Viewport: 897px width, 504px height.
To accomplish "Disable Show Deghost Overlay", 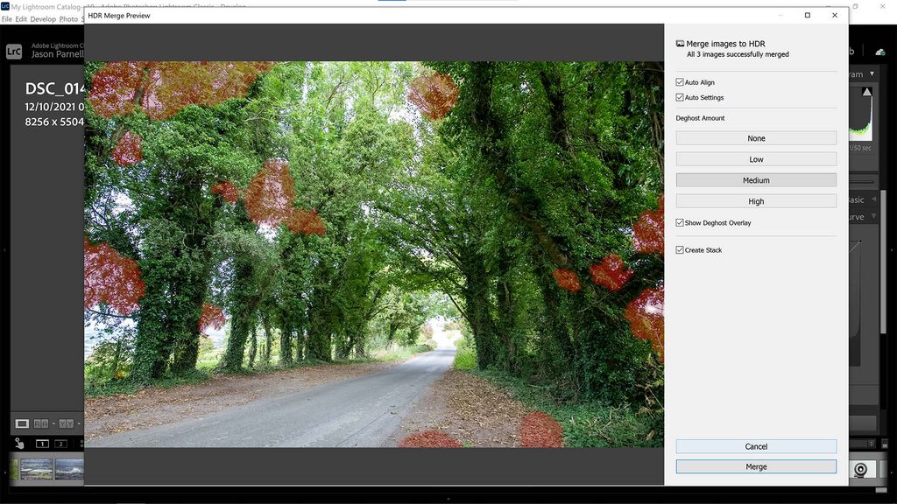I will pos(679,222).
